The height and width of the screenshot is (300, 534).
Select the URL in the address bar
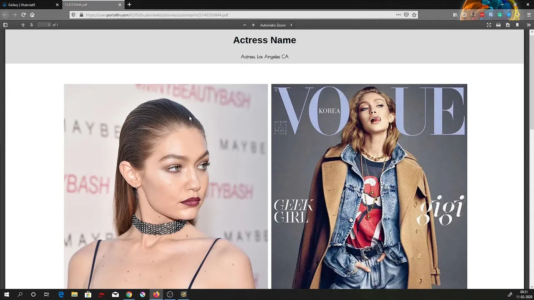click(x=157, y=15)
